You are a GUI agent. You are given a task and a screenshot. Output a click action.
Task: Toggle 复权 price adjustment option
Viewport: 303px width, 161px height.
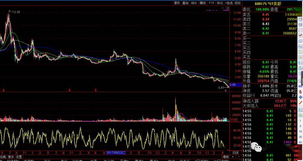point(177,3)
